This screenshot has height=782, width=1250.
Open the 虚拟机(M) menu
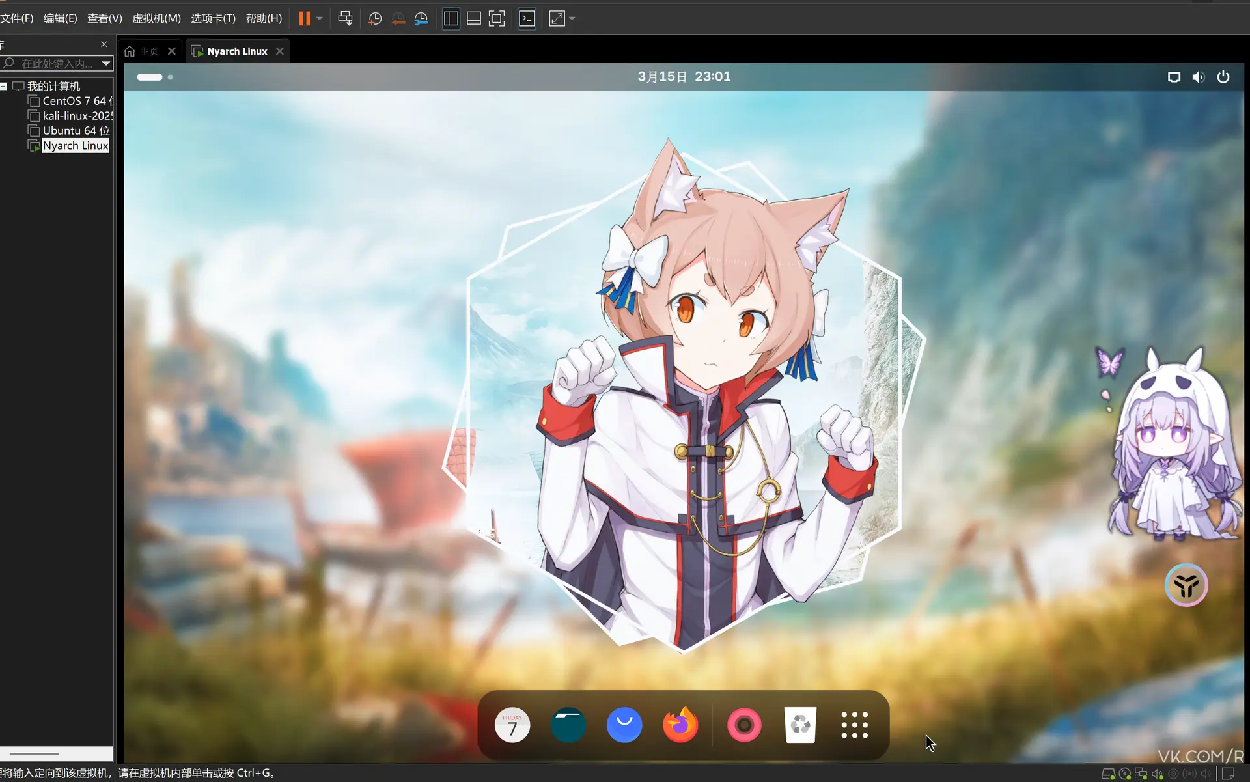pos(156,18)
